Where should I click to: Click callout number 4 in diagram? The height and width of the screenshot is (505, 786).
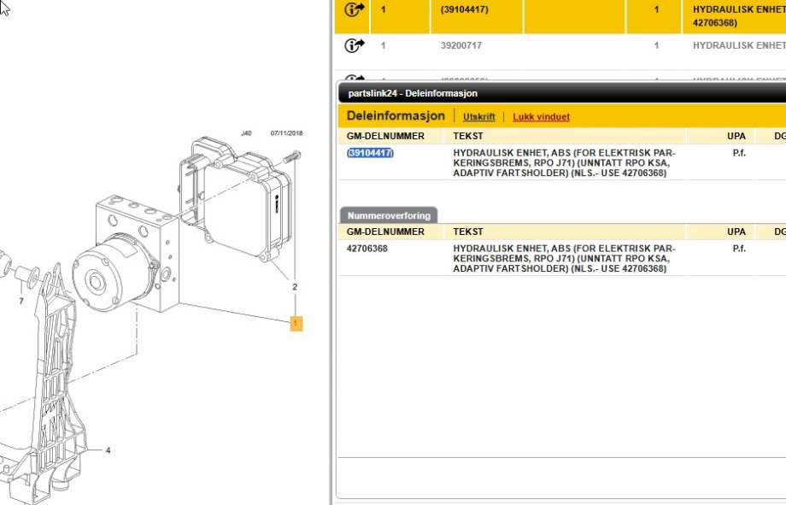coord(108,450)
